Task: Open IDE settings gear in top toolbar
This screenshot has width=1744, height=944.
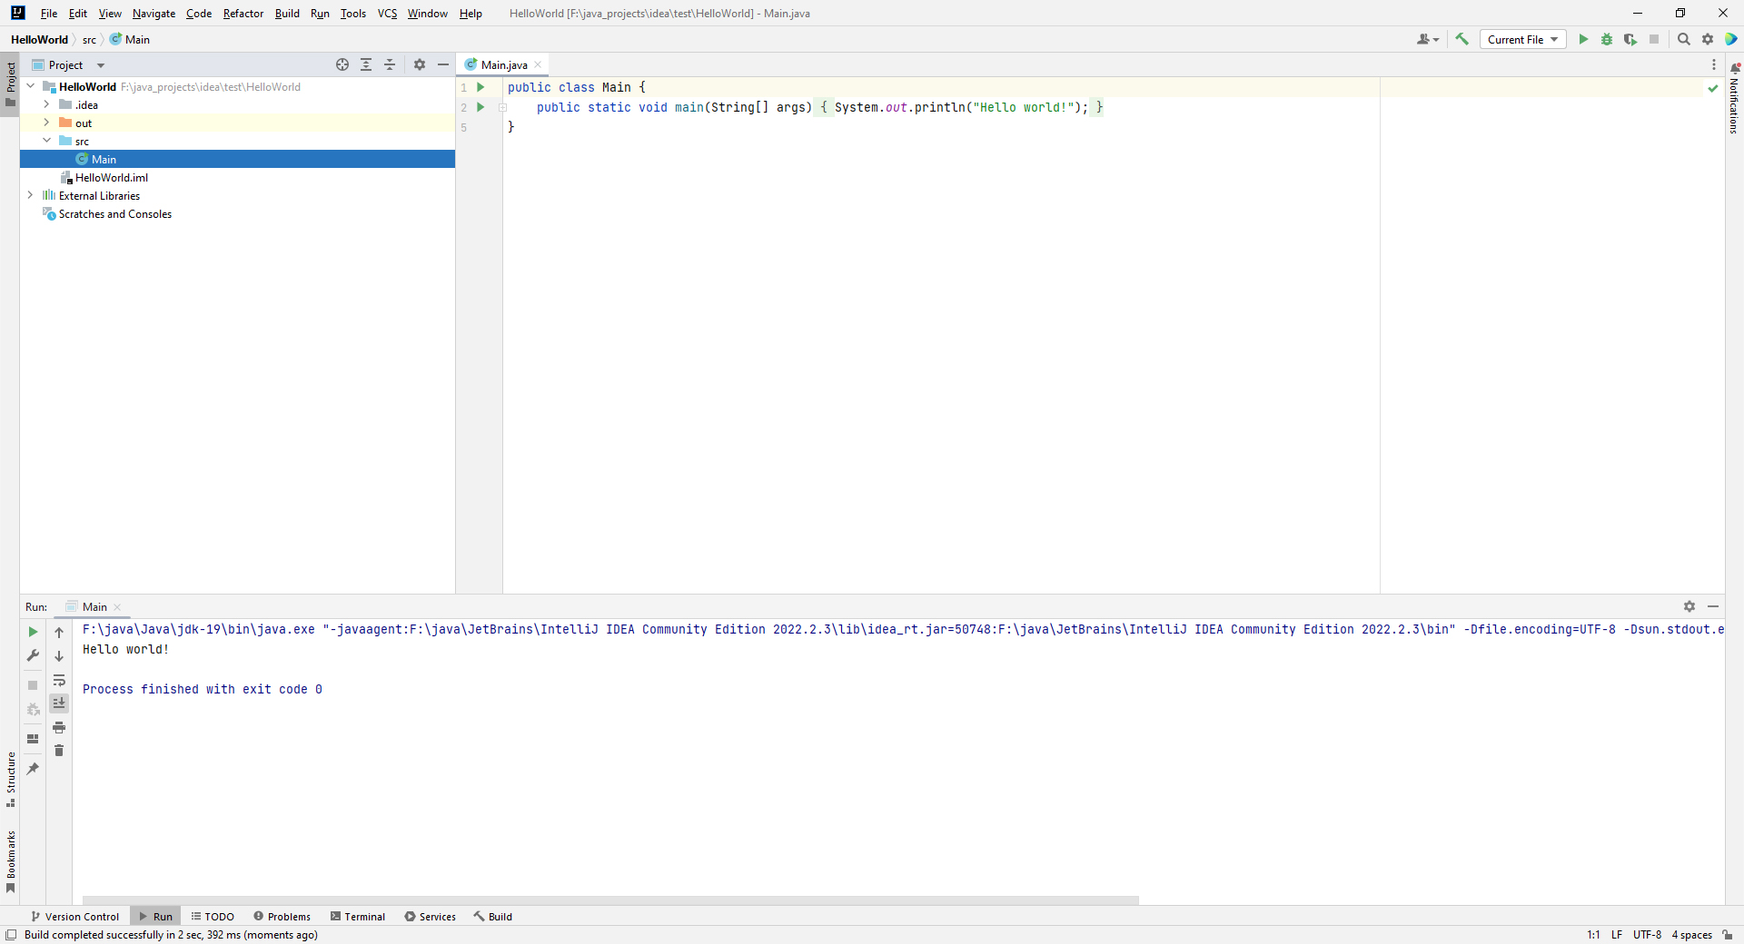Action: (x=1708, y=39)
